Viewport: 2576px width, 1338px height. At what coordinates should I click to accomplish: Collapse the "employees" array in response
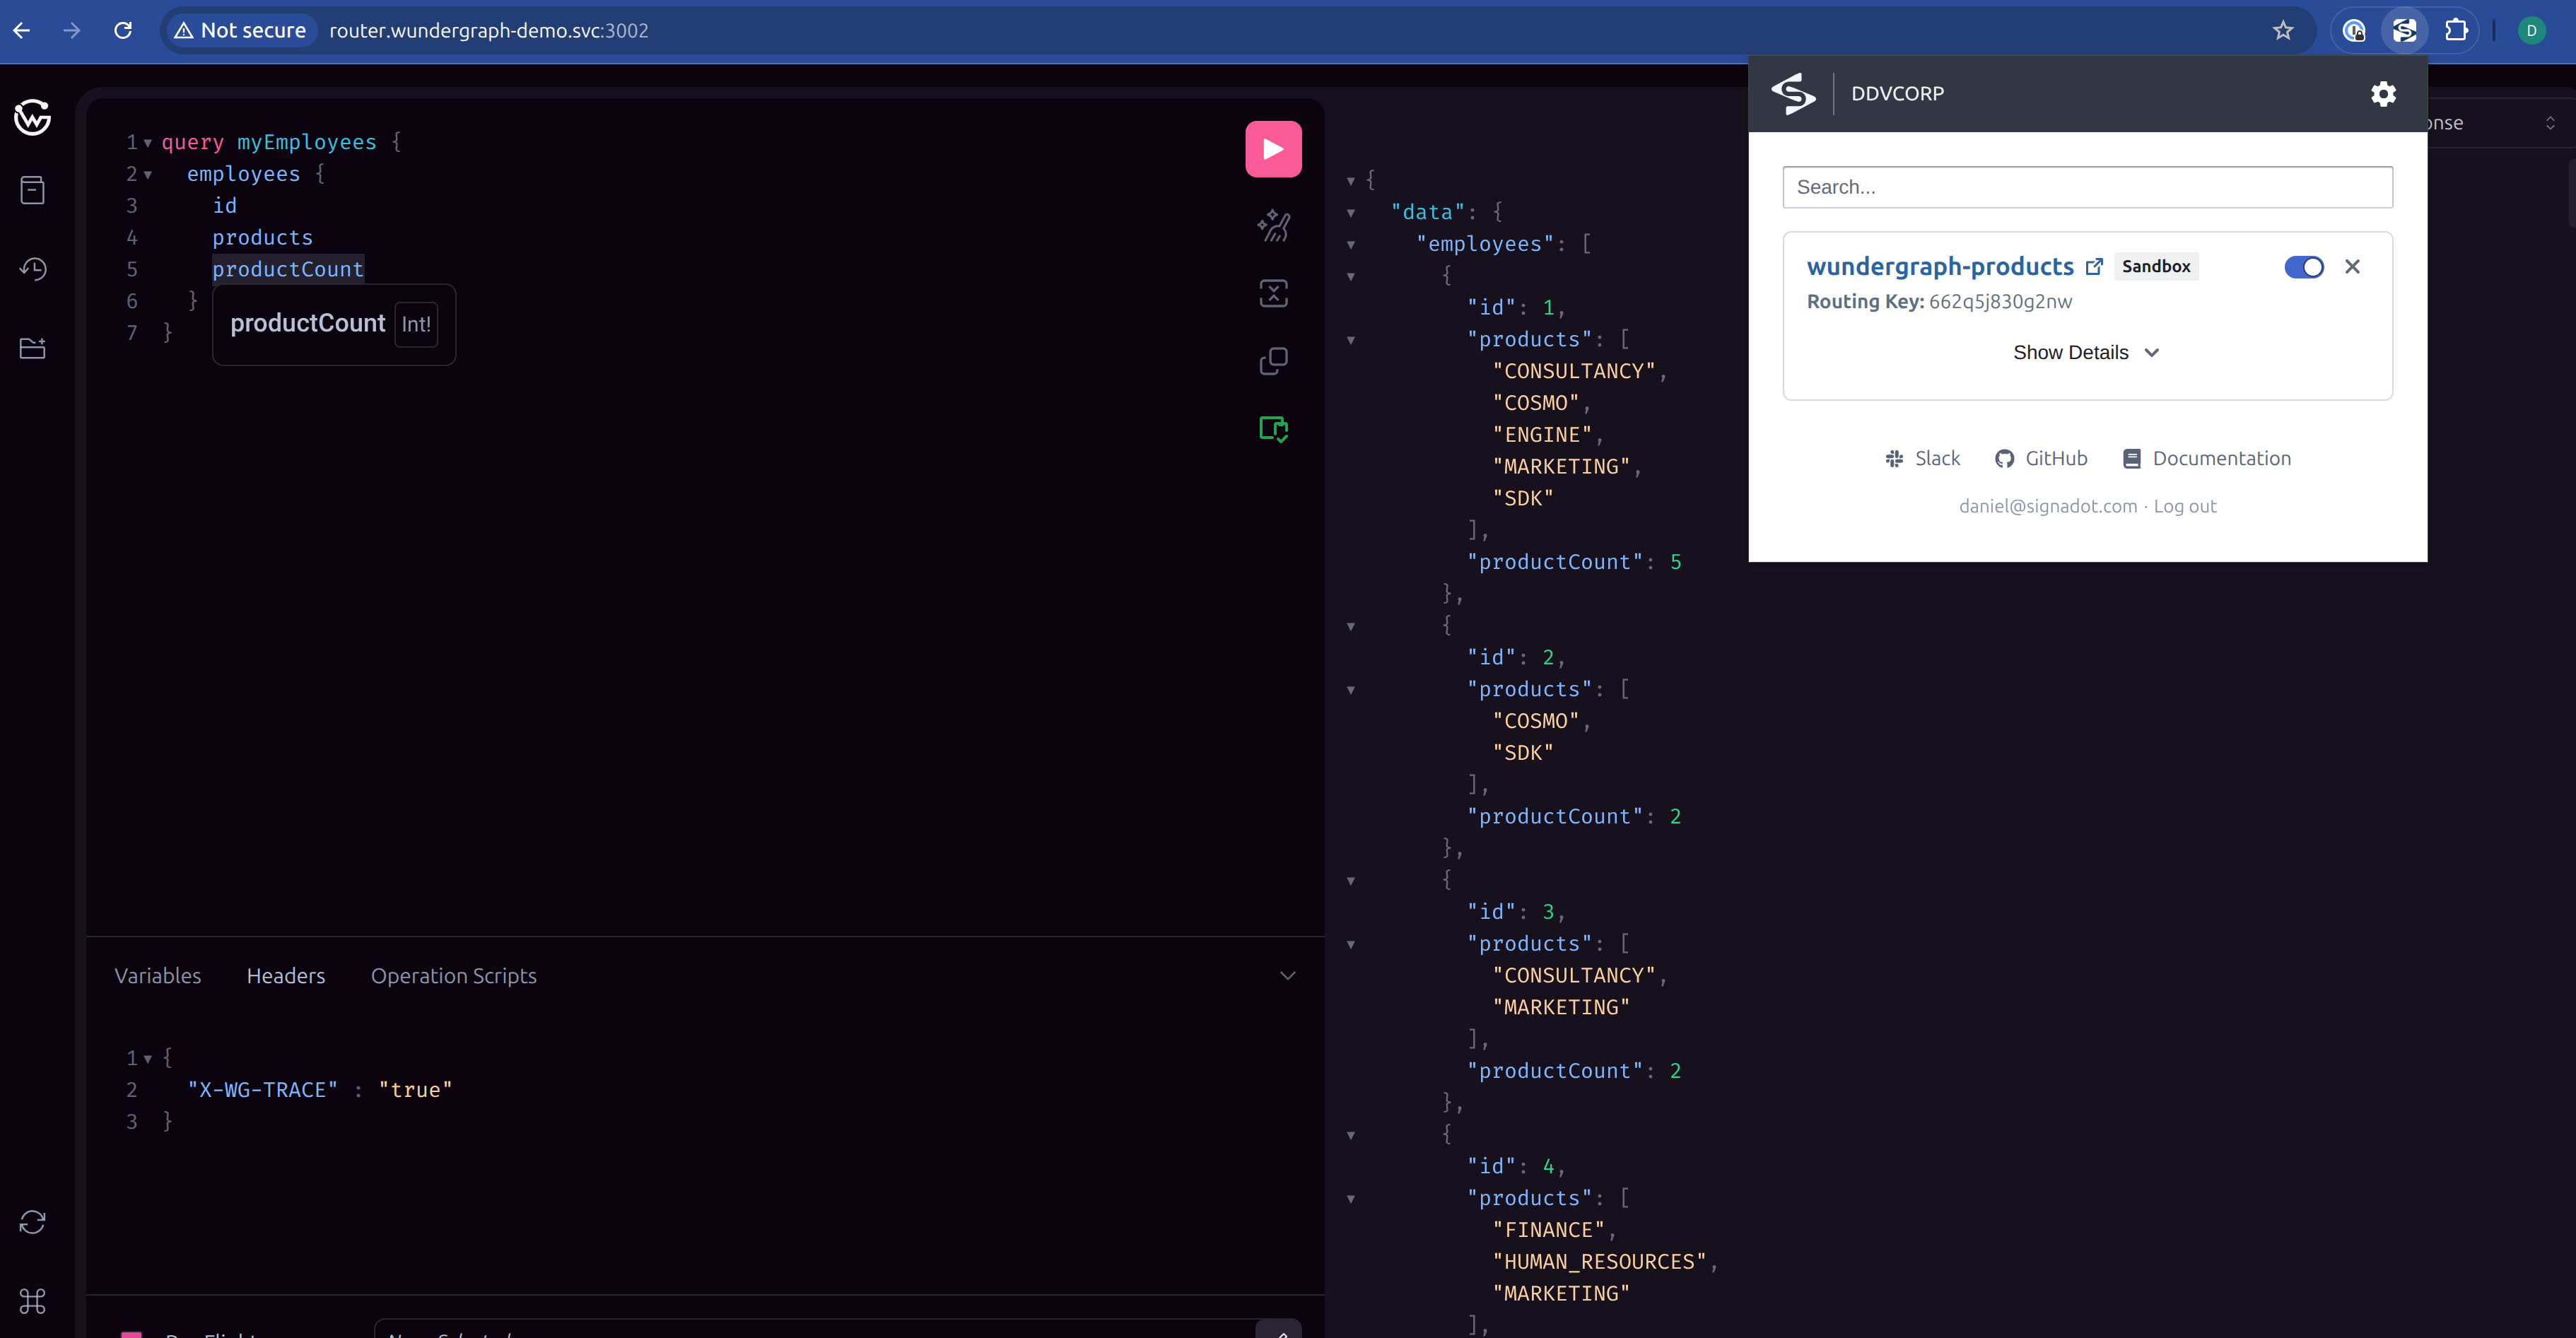click(1351, 245)
